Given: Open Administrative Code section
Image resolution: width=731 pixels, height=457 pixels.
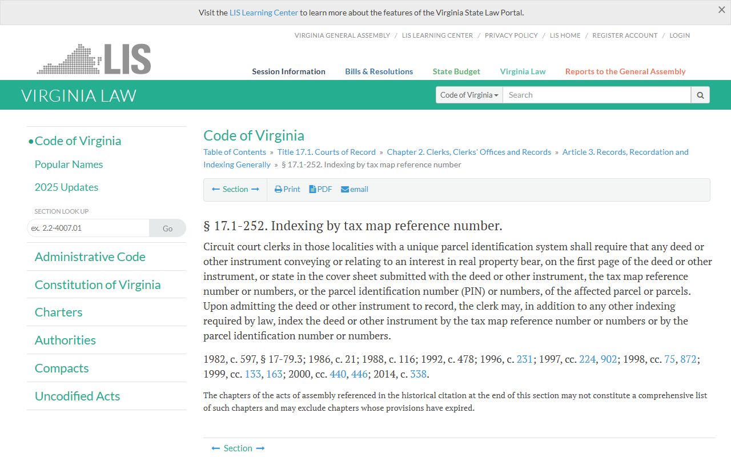Looking at the screenshot, I should pyautogui.click(x=90, y=256).
